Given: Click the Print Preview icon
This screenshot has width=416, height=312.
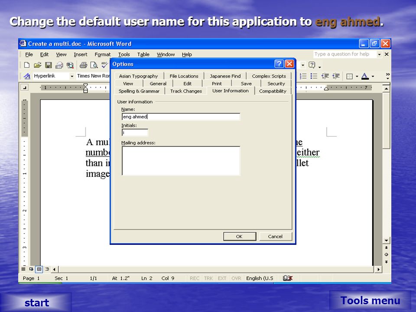Looking at the screenshot, I should [x=94, y=65].
